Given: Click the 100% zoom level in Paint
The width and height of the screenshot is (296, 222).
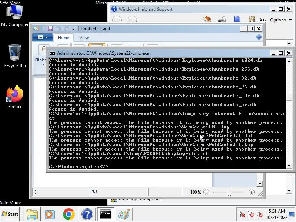Looking at the screenshot, I should tap(195, 192).
